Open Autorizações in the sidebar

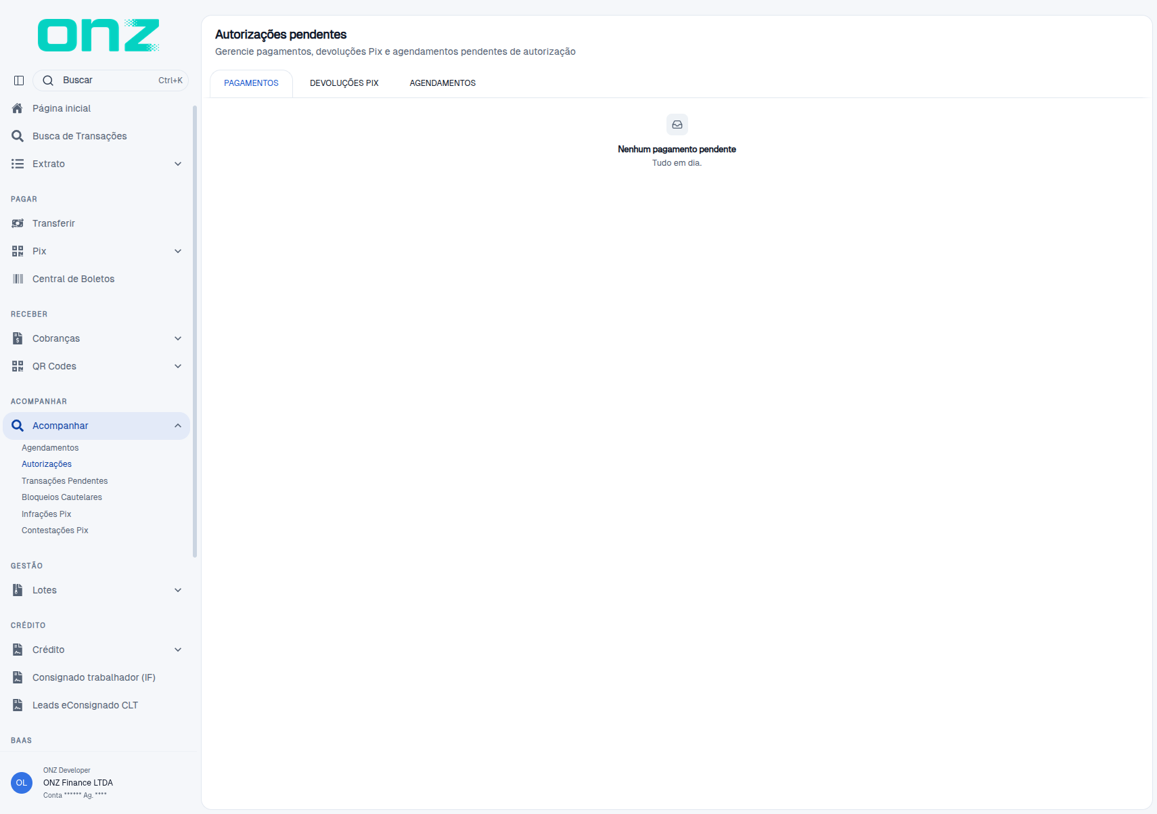[x=47, y=464]
